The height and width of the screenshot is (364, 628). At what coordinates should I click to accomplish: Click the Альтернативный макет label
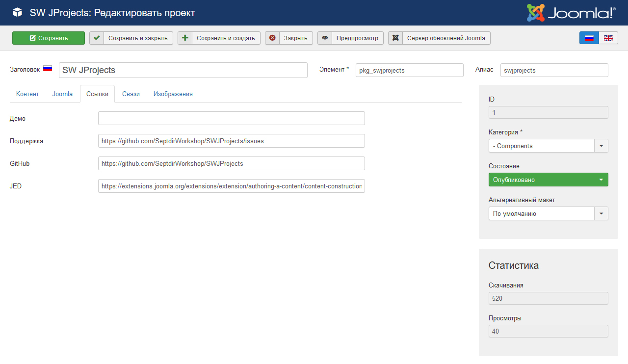coord(522,200)
